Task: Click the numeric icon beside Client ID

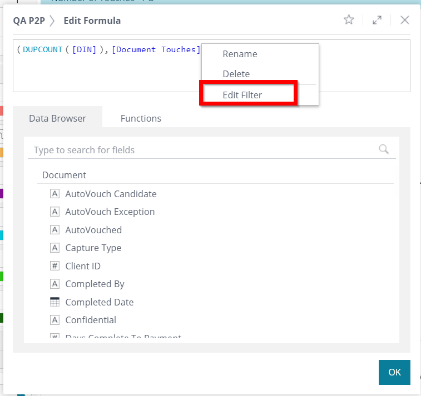Action: pos(55,266)
